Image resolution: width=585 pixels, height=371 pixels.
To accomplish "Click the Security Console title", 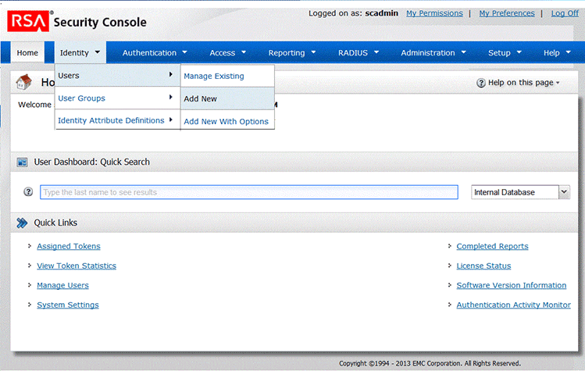I will pyautogui.click(x=100, y=23).
